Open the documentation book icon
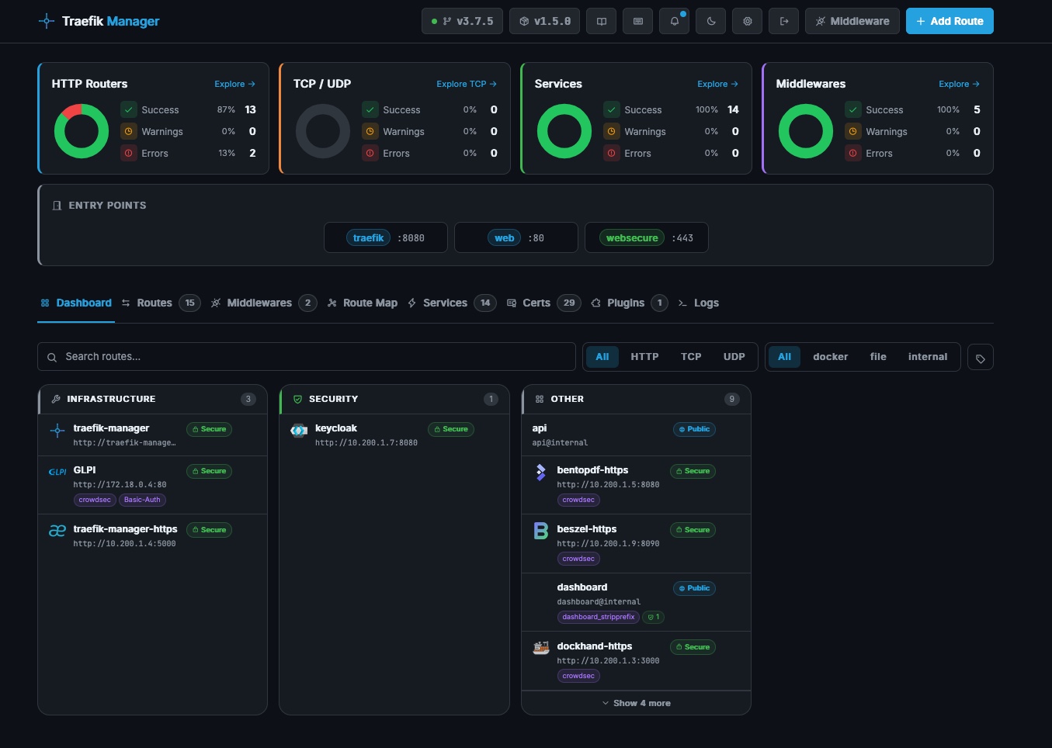Viewport: 1052px width, 748px height. pos(602,21)
